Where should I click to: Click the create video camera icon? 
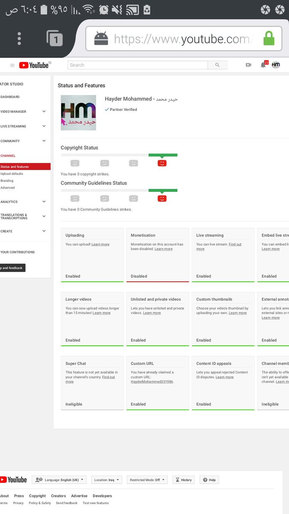(248, 65)
